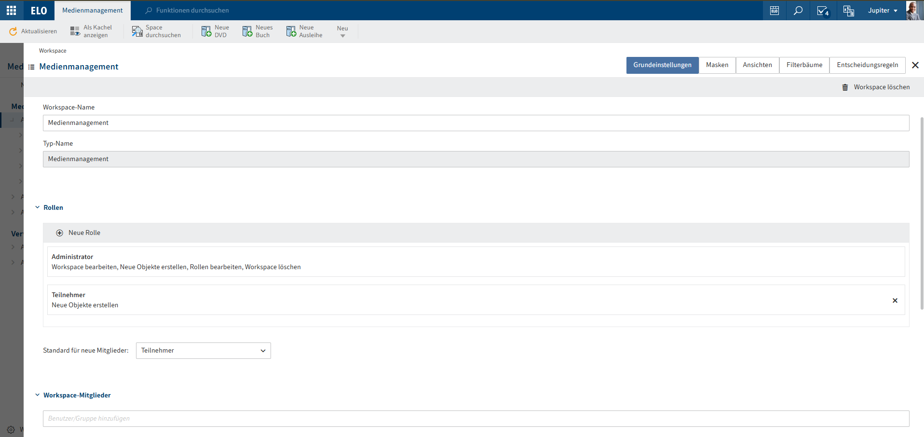
Task: Click the Benutzer/Gruppe hinzufügen field
Action: pyautogui.click(x=476, y=419)
